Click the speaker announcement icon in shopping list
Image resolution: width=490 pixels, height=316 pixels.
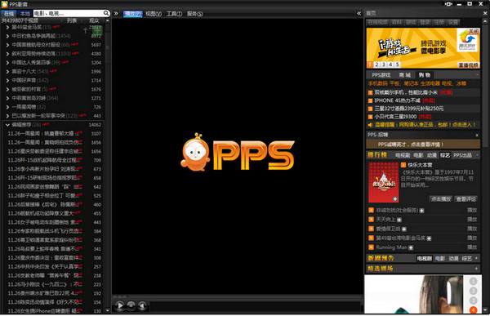[x=370, y=125]
